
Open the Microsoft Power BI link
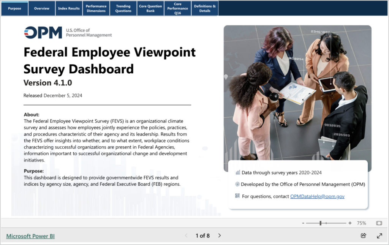pyautogui.click(x=30, y=236)
